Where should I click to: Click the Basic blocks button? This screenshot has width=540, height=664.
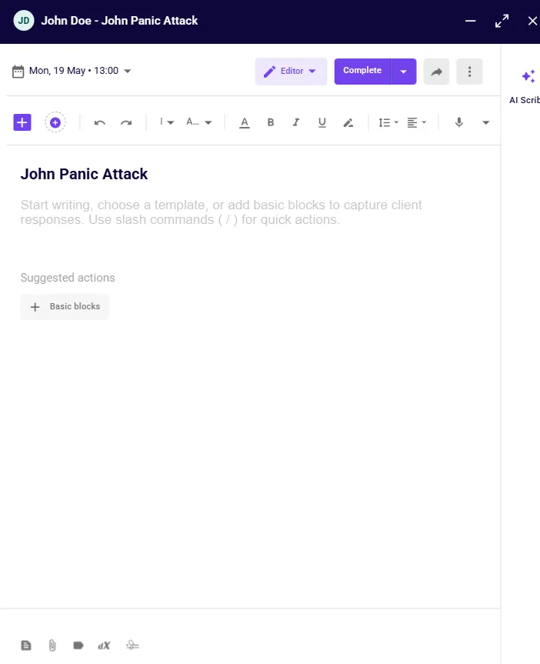pos(65,306)
